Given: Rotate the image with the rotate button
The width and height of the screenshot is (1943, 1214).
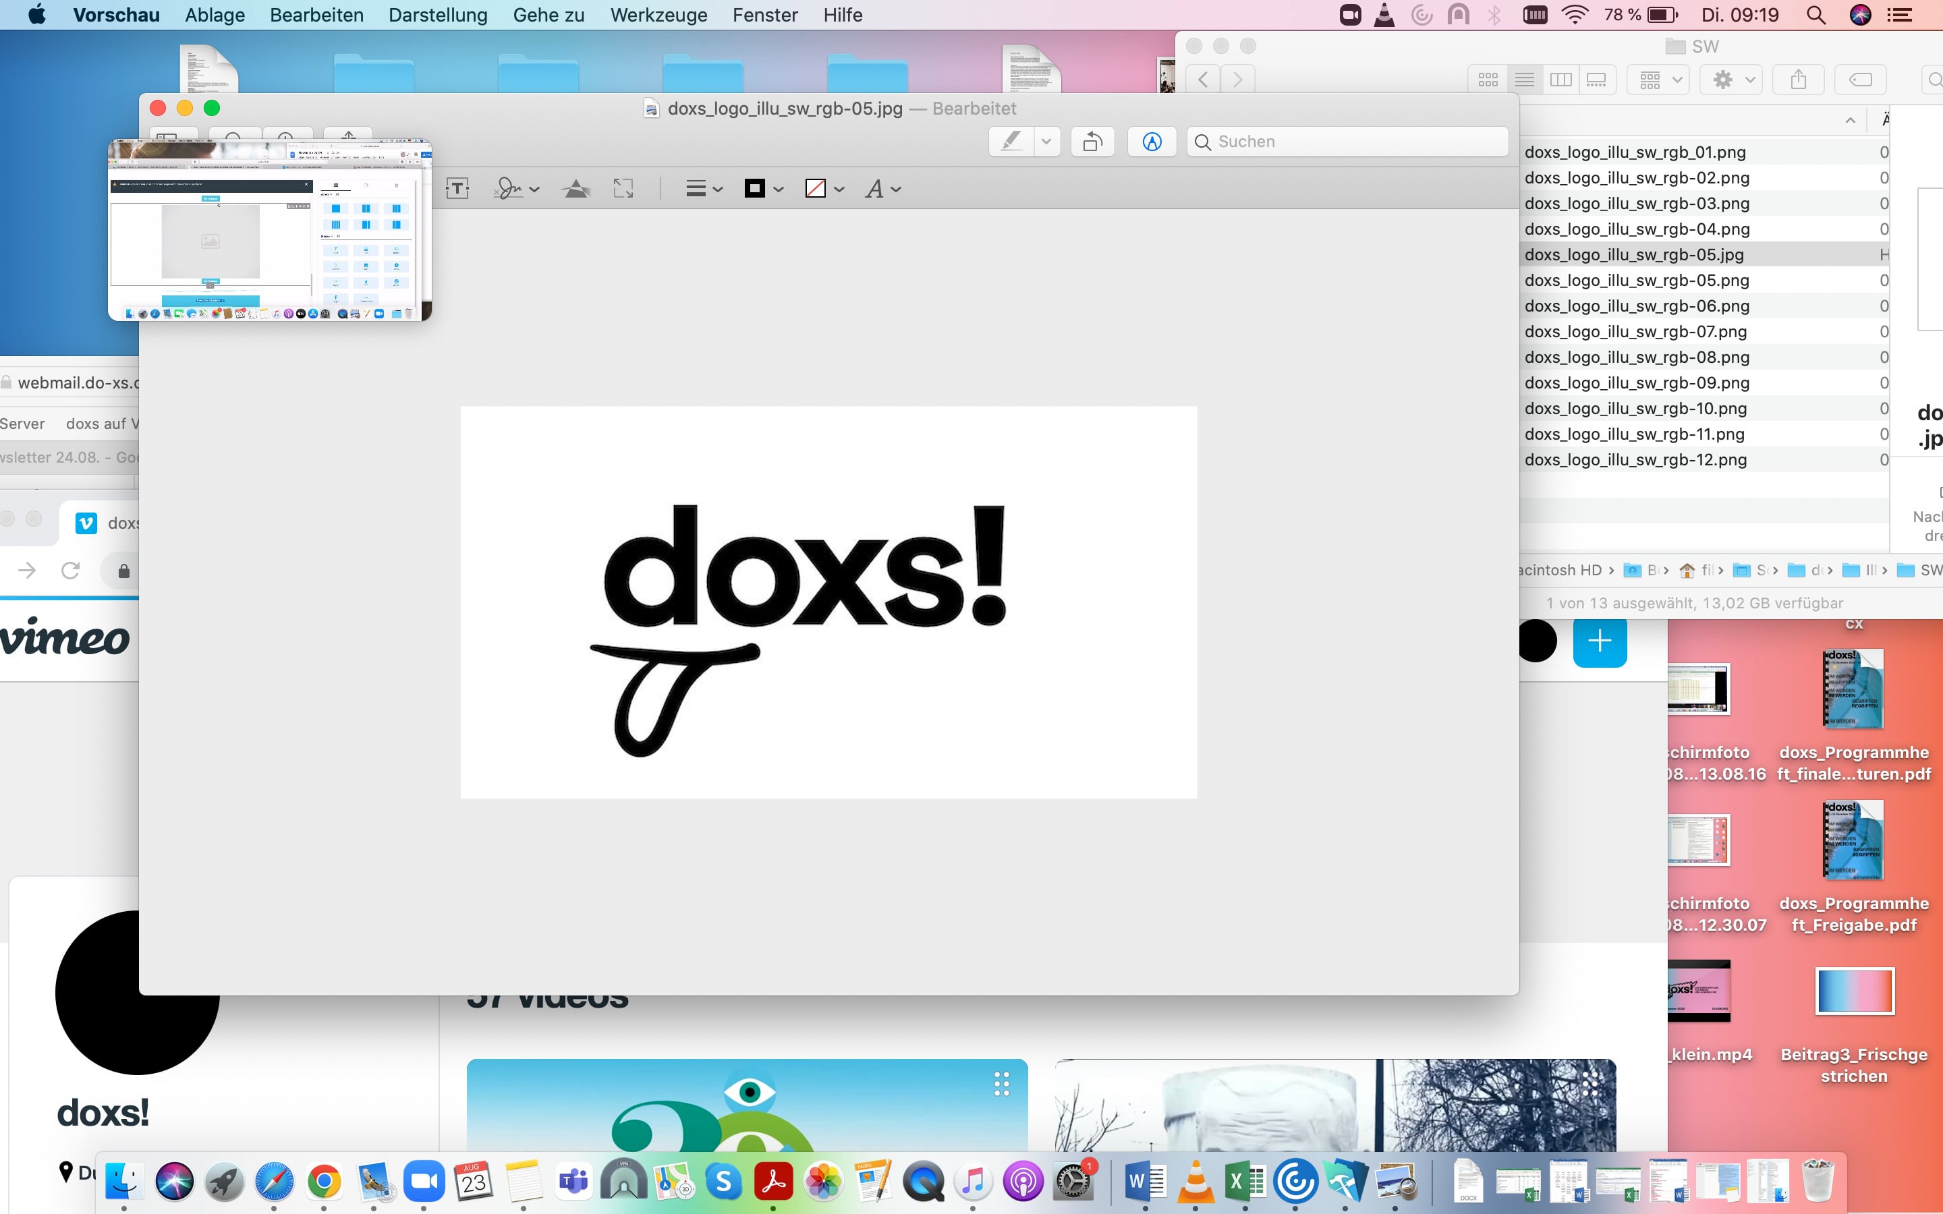Looking at the screenshot, I should [x=1093, y=142].
